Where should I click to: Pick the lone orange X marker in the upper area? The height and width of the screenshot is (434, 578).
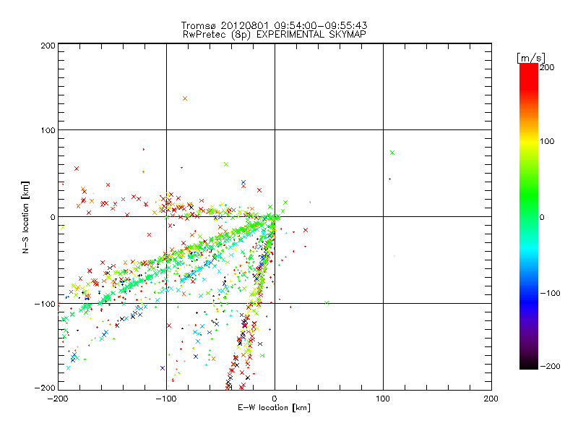(x=185, y=98)
